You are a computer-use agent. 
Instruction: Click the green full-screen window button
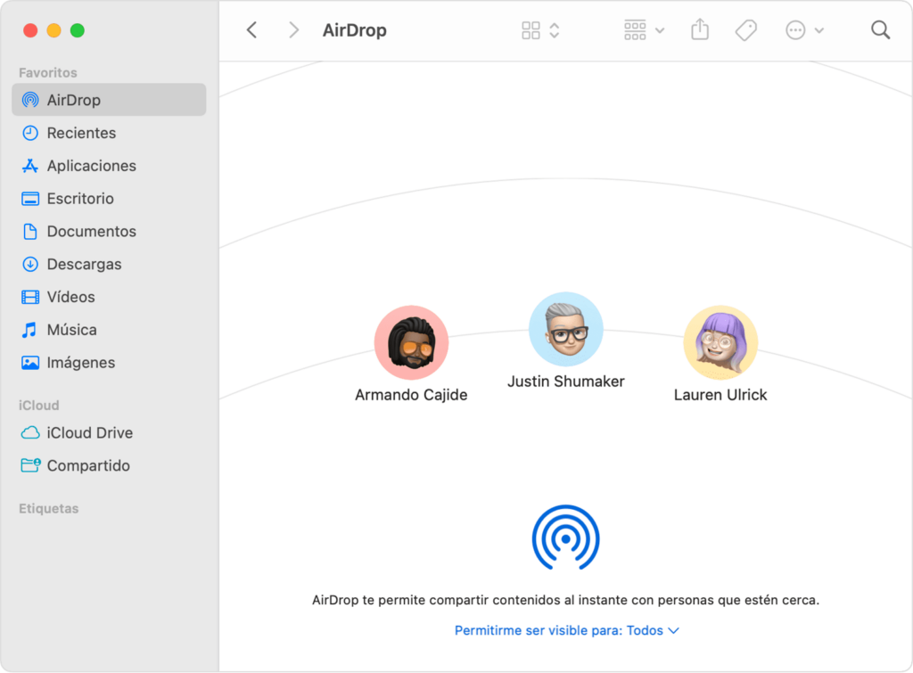[x=78, y=30]
